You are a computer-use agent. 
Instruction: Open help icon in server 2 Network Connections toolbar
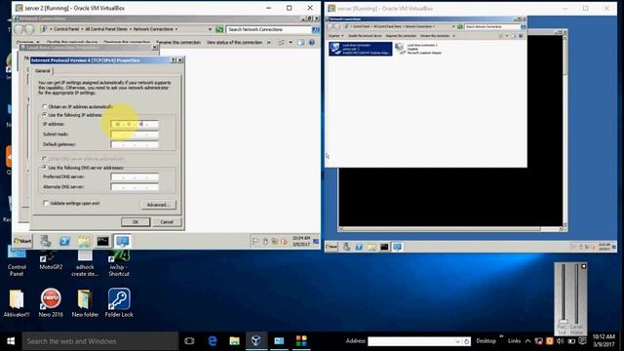click(312, 42)
